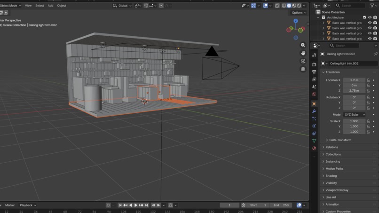379x213 pixels.
Task: Open the Material properties tab
Action: click(314, 148)
